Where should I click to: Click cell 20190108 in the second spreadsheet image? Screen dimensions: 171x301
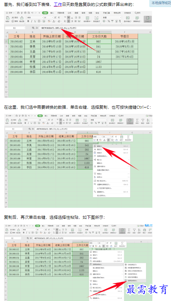pyautogui.click(x=15, y=167)
